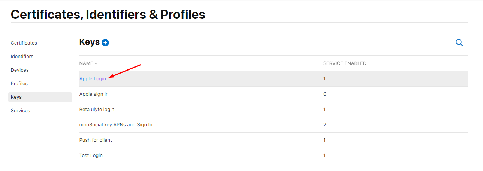The width and height of the screenshot is (483, 171).
Task: Click service count 2 in mooSocial row
Action: (325, 125)
